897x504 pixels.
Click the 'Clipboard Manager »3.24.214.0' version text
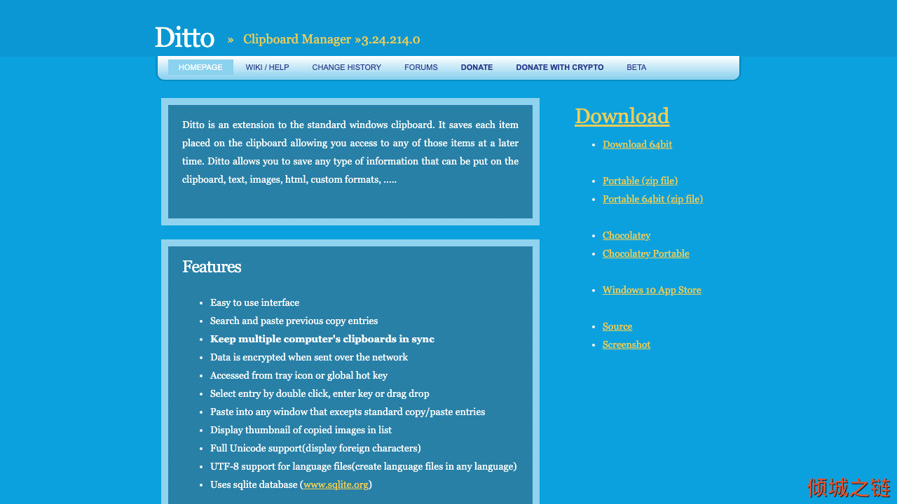point(331,39)
